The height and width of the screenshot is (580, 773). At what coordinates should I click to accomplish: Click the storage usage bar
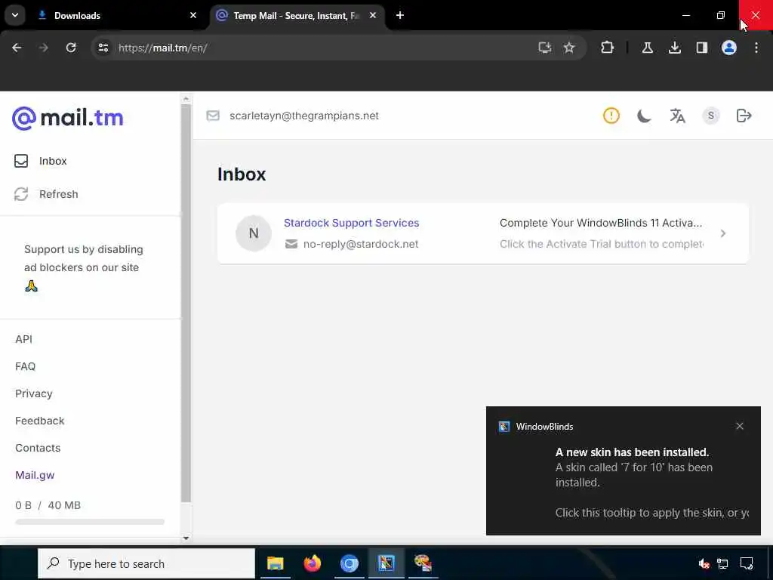(x=90, y=522)
